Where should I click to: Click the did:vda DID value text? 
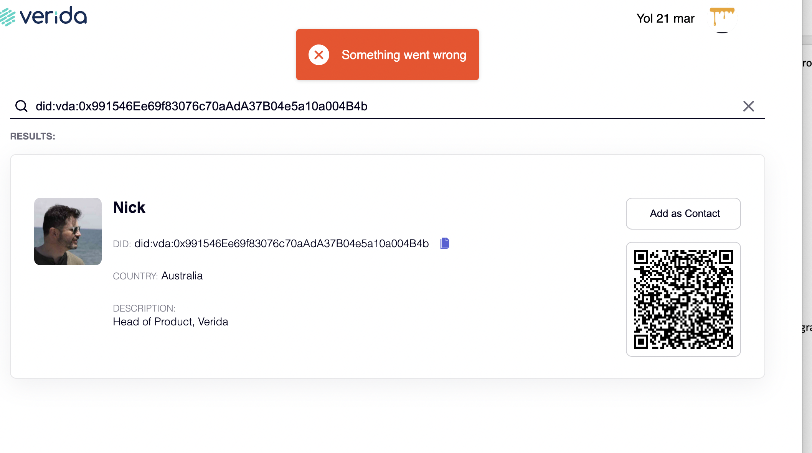(281, 243)
